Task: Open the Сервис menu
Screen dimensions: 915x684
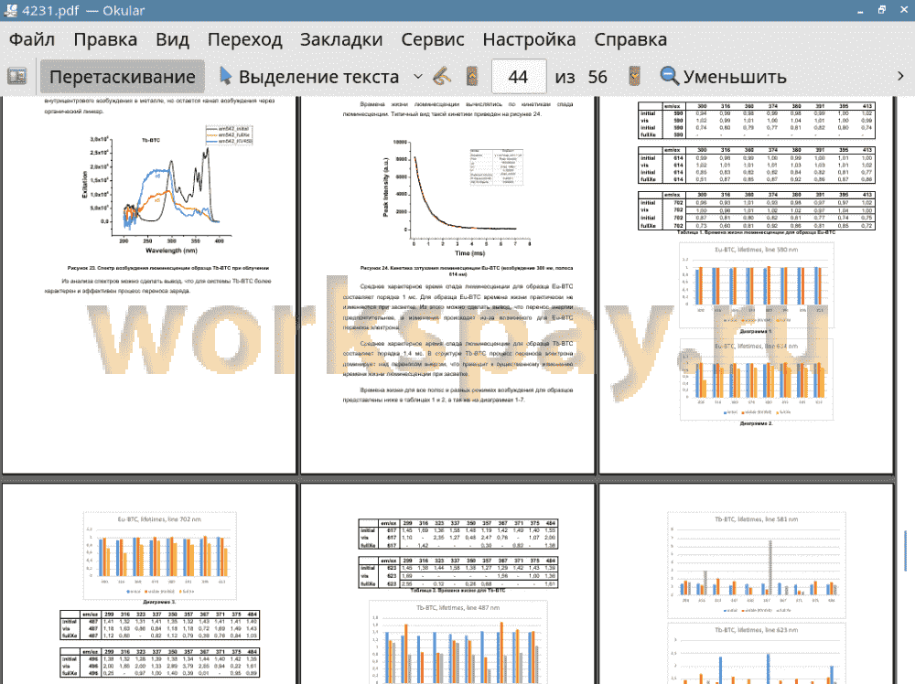Action: tap(433, 39)
